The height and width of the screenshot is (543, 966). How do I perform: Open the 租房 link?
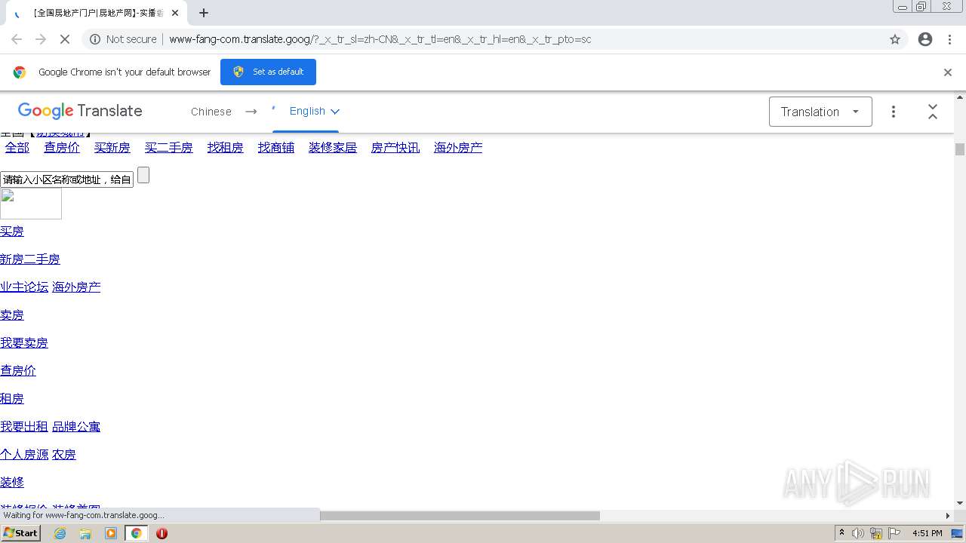(12, 399)
